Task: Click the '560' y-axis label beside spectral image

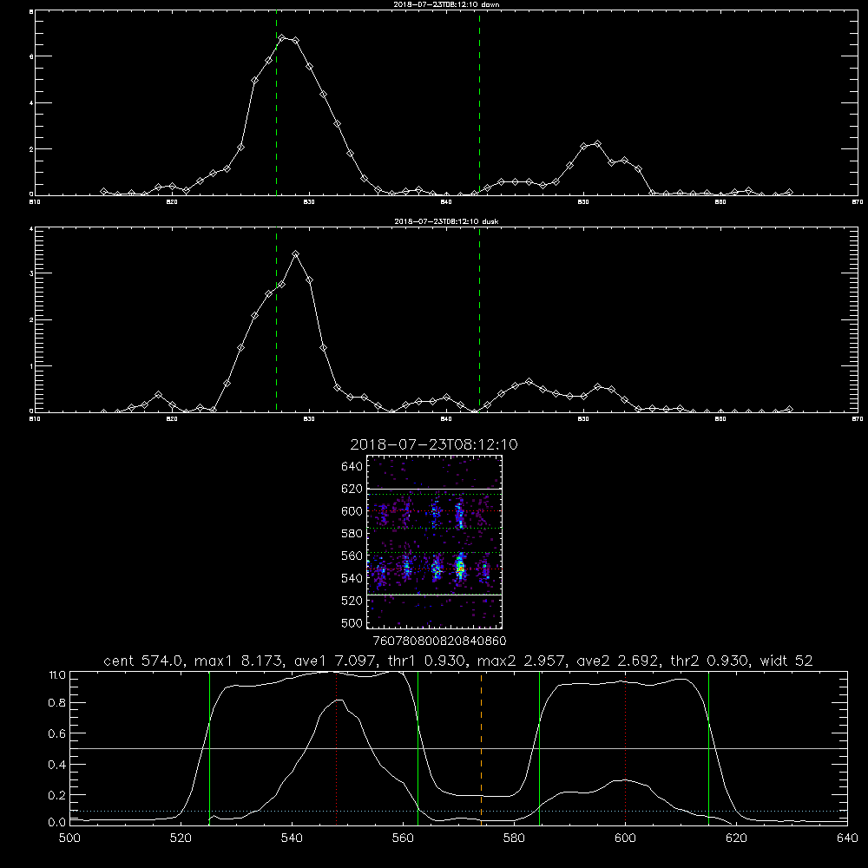Action: click(352, 556)
